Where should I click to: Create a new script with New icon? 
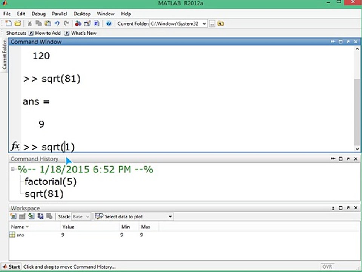coord(9,23)
